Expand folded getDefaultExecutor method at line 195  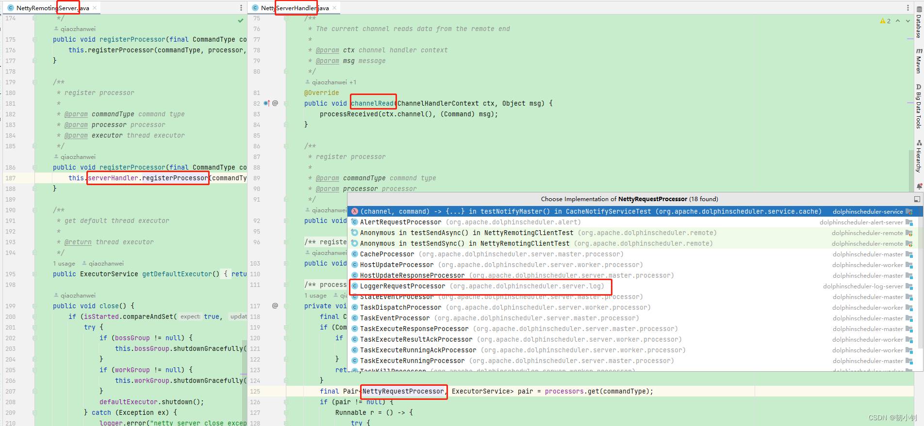tap(34, 274)
